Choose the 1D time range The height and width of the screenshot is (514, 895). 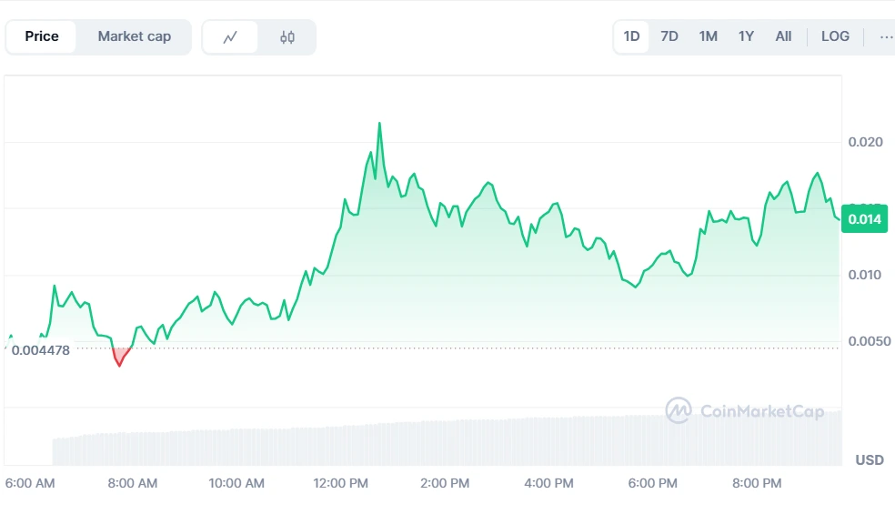click(631, 36)
